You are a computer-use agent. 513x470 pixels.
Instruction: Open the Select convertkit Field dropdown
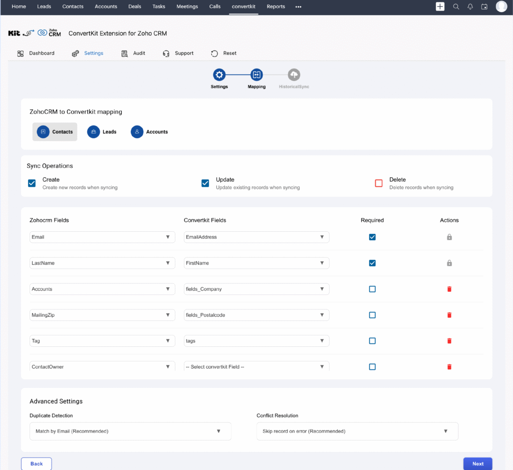[x=256, y=366]
